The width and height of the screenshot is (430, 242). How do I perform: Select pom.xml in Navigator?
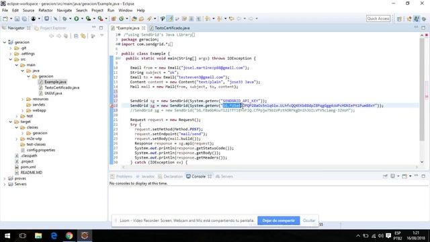28,167
